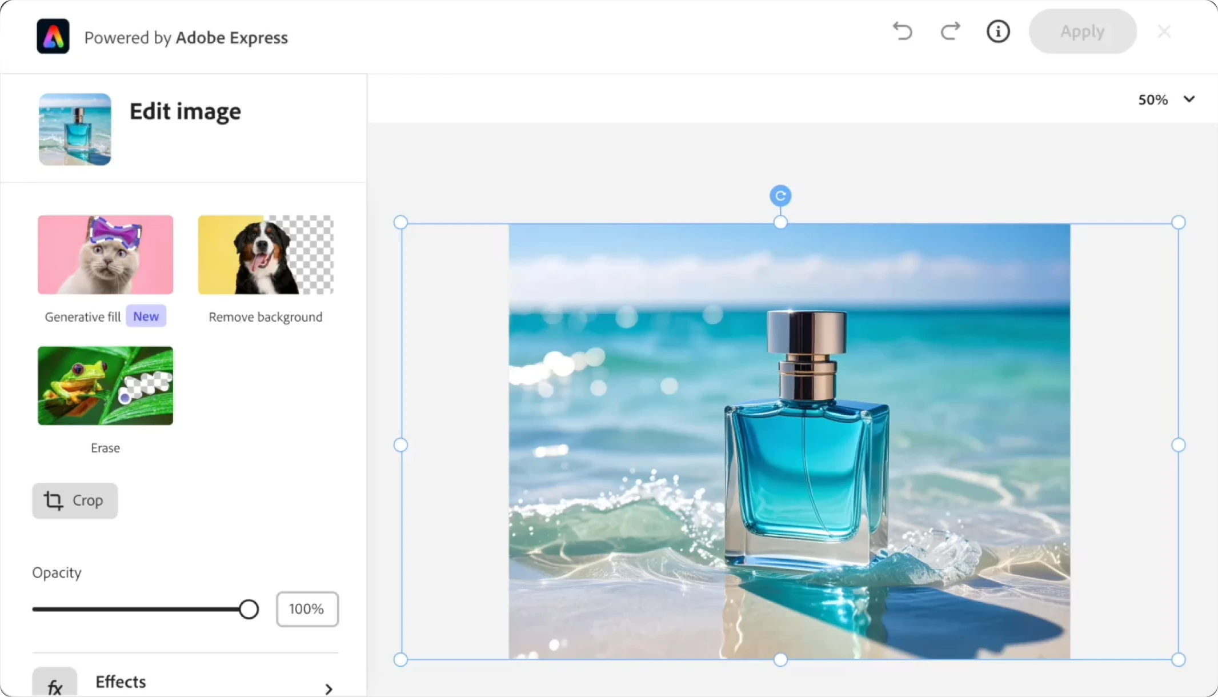Image resolution: width=1218 pixels, height=697 pixels.
Task: Undo the last edit
Action: pos(902,31)
